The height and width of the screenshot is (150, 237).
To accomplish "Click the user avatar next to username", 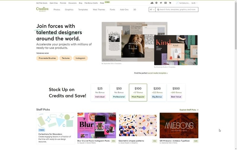I will (x=177, y=3).
